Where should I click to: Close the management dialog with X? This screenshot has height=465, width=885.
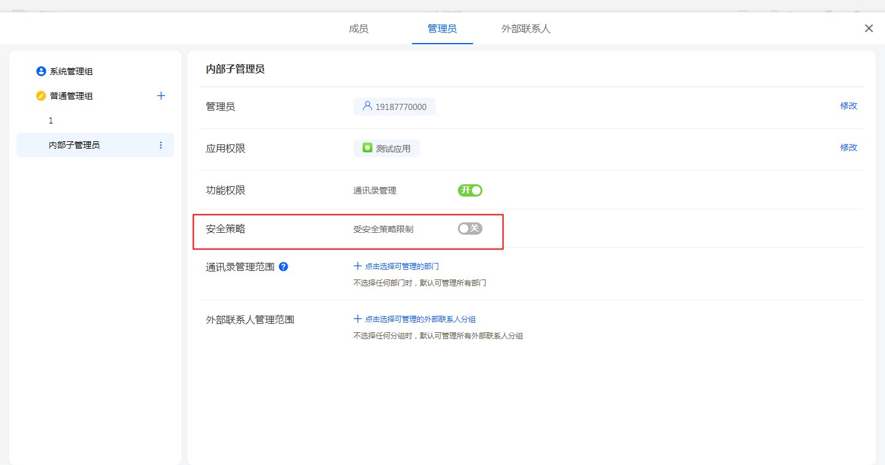coord(868,28)
